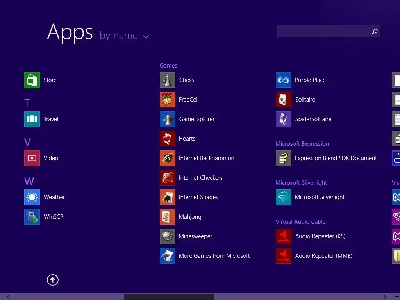Click the 'Weather' label text
The image size is (400, 300).
(54, 197)
